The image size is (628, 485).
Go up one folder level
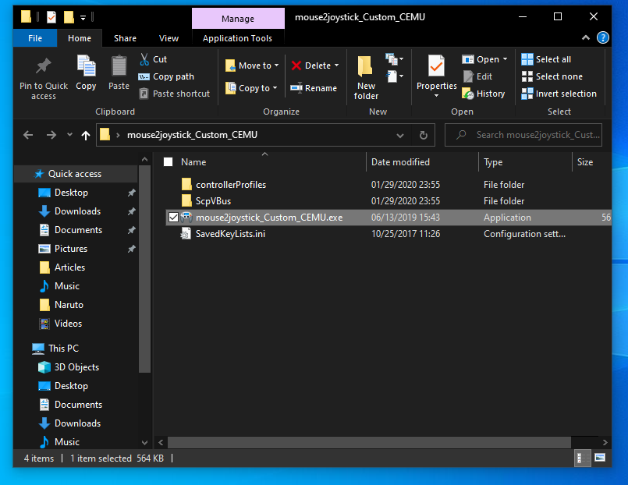click(85, 135)
